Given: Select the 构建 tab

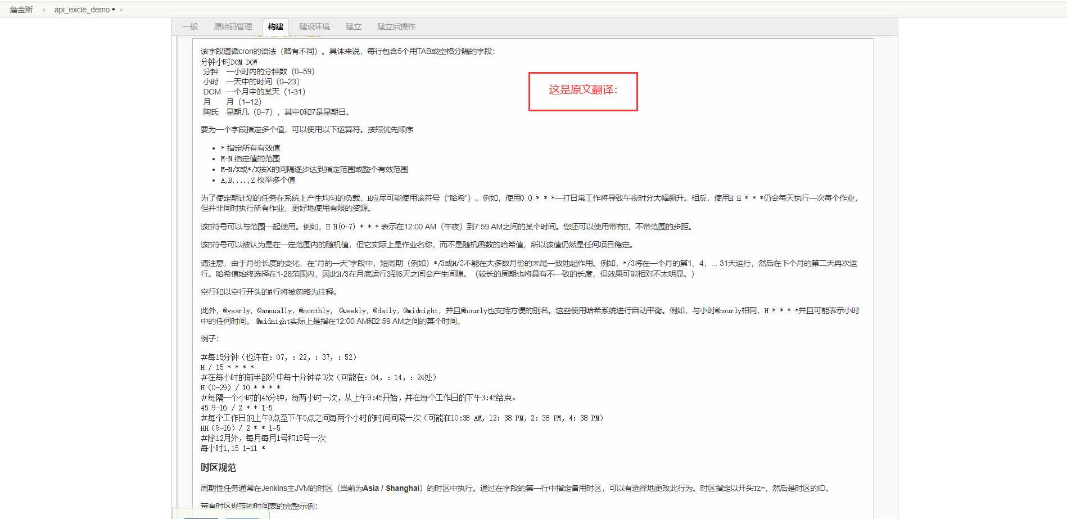Looking at the screenshot, I should click(x=275, y=26).
